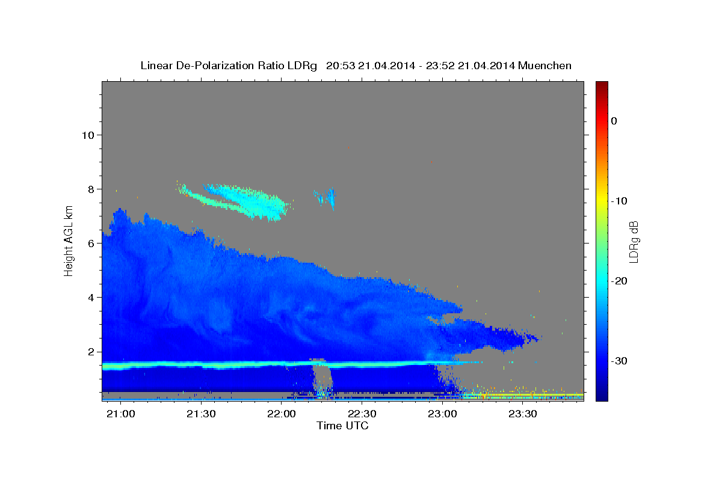Click the '10' height tick label
This screenshot has width=722, height=481.
88,135
